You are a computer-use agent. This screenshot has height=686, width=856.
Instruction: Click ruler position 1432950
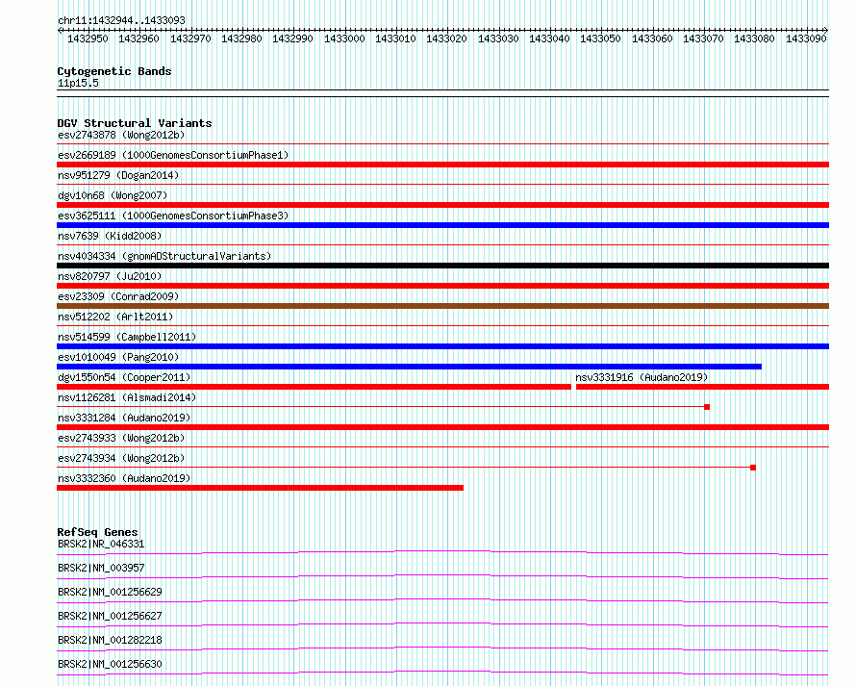coord(88,38)
